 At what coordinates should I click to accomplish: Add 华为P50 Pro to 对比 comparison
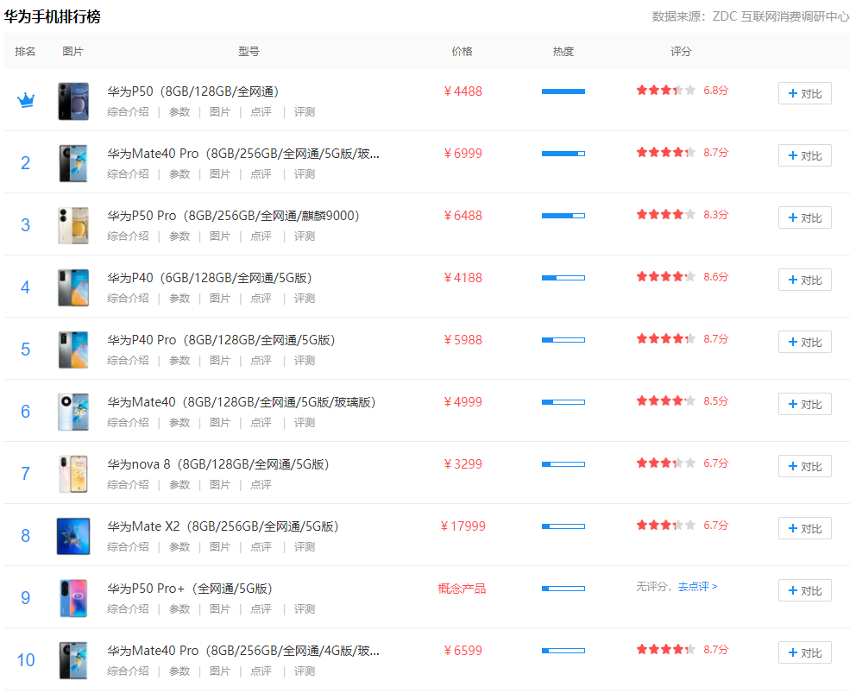point(805,217)
